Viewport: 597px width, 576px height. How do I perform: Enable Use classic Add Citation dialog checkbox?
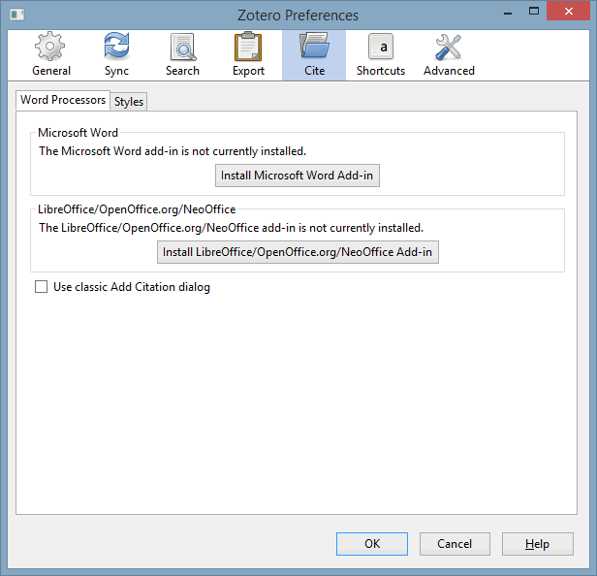tap(41, 286)
